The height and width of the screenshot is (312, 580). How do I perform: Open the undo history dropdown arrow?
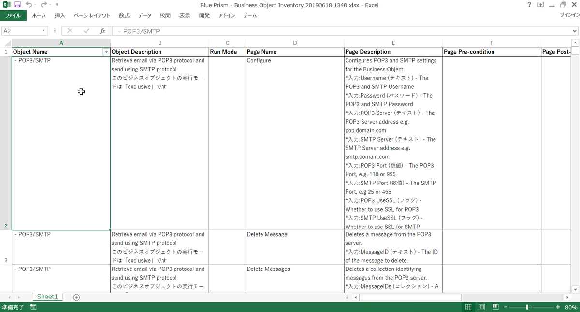point(35,5)
